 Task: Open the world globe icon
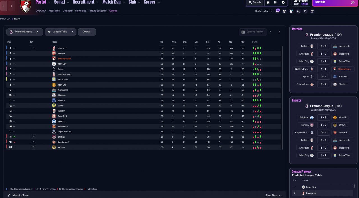click(x=275, y=2)
